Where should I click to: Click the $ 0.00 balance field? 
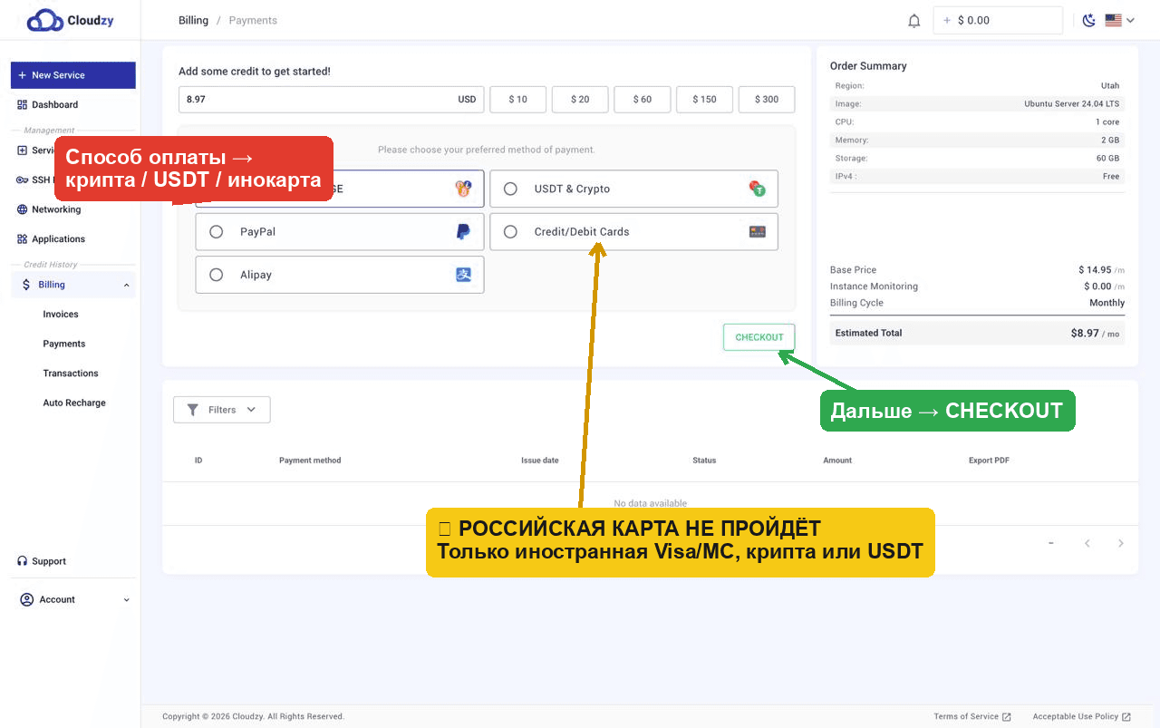(998, 20)
